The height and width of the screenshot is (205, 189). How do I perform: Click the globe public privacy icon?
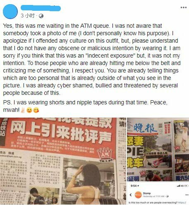coord(41,16)
